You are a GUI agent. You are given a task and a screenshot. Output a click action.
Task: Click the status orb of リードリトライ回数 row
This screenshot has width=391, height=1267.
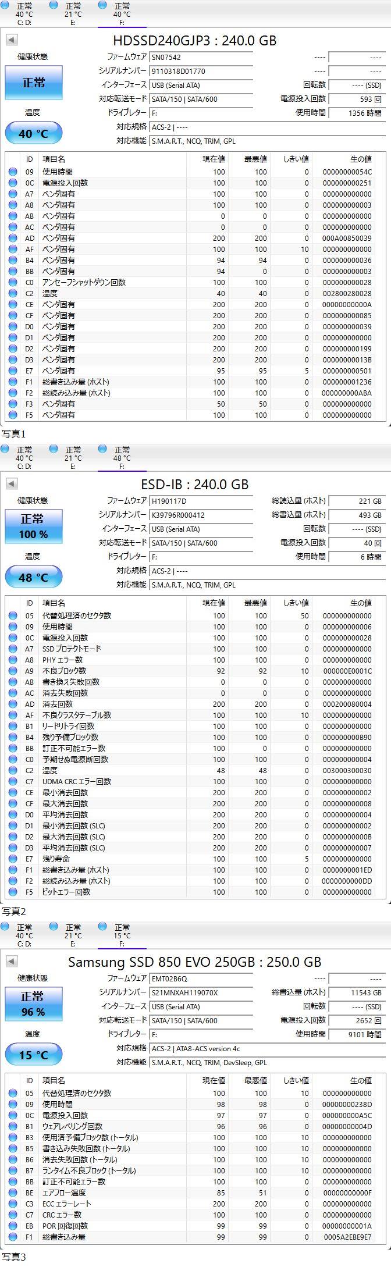coord(13,727)
